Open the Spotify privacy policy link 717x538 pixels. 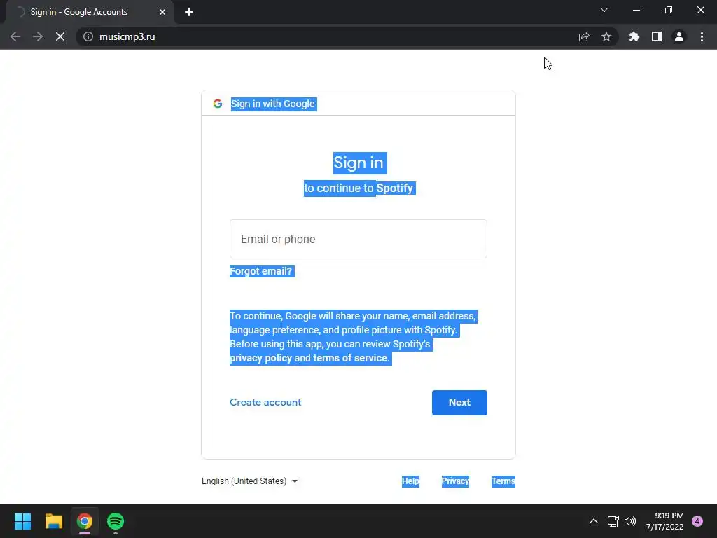pyautogui.click(x=260, y=358)
